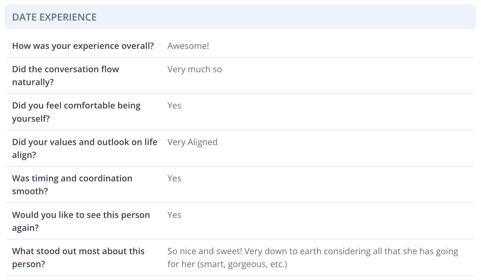Click the "So nice and sweet!" text
481x280 pixels.
coord(205,251)
